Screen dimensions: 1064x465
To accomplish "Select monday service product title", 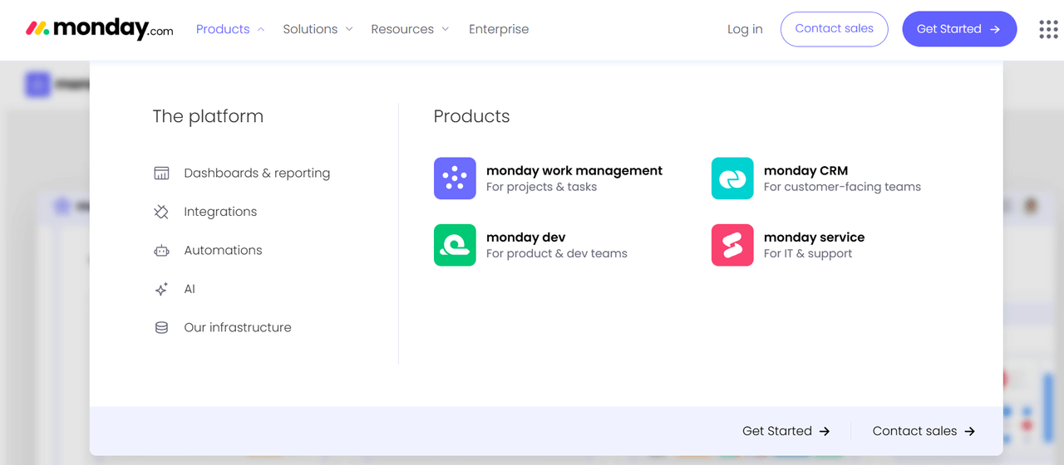I will click(814, 237).
